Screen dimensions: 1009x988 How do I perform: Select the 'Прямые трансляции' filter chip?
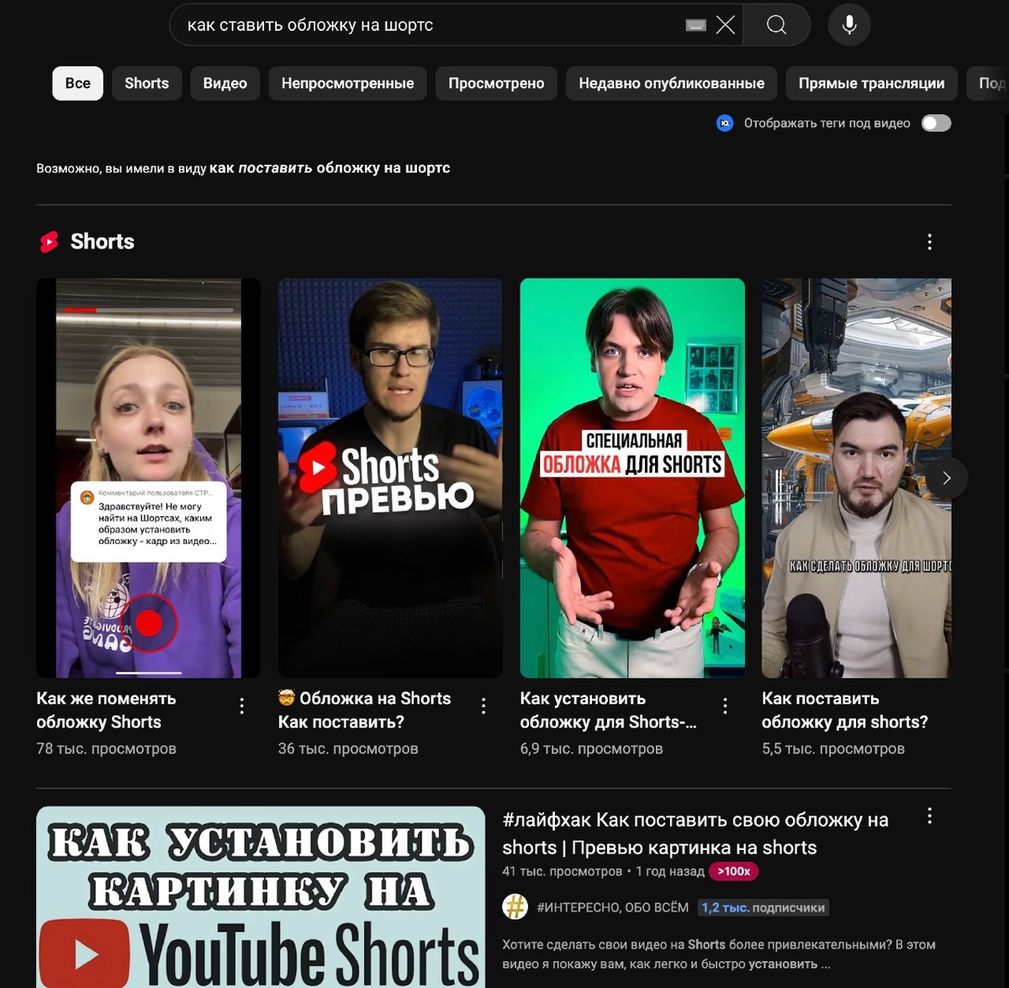click(x=871, y=83)
